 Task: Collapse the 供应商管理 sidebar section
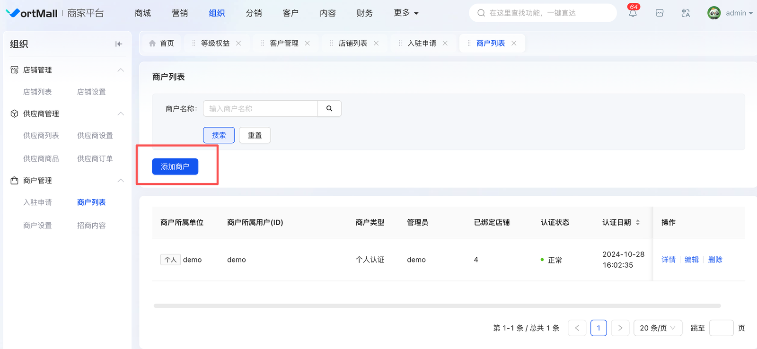(x=121, y=113)
